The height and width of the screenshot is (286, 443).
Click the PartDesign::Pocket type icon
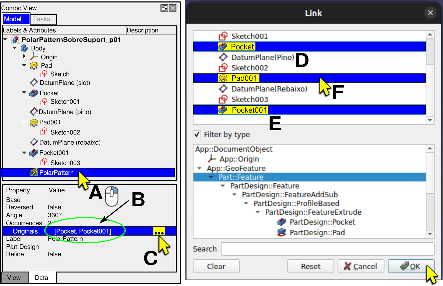[x=282, y=222]
